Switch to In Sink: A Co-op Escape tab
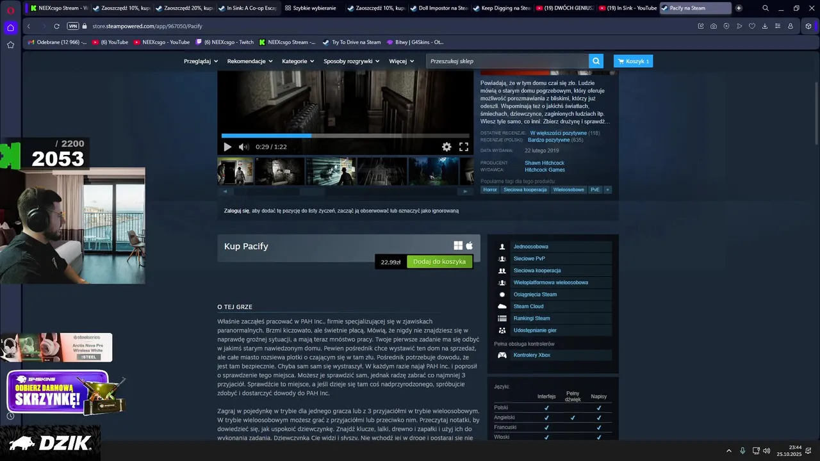Screen dimensions: 820x461 pos(247,8)
